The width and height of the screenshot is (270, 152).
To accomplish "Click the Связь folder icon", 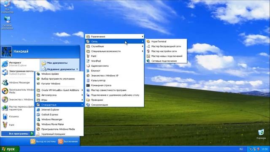I will pyautogui.click(x=88, y=41).
